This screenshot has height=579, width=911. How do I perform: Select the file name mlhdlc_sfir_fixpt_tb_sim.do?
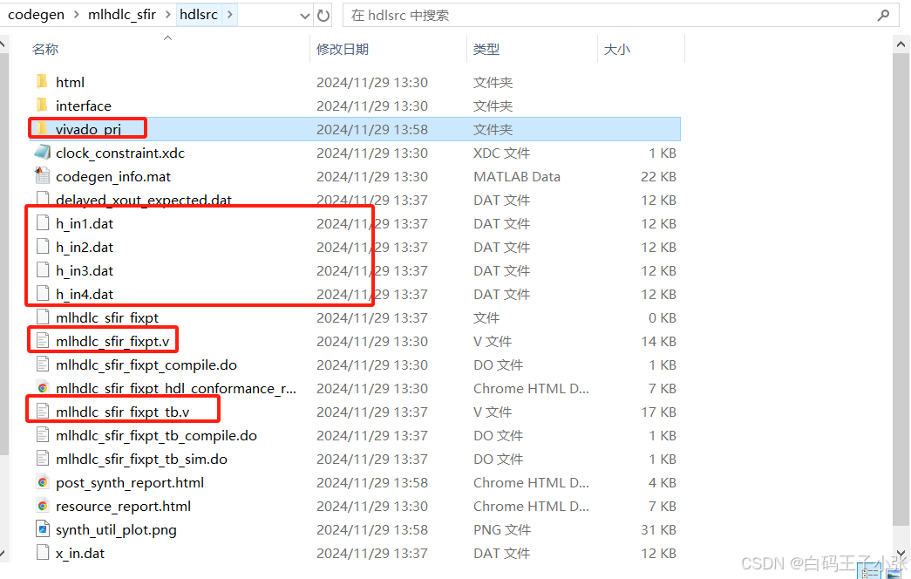[141, 459]
